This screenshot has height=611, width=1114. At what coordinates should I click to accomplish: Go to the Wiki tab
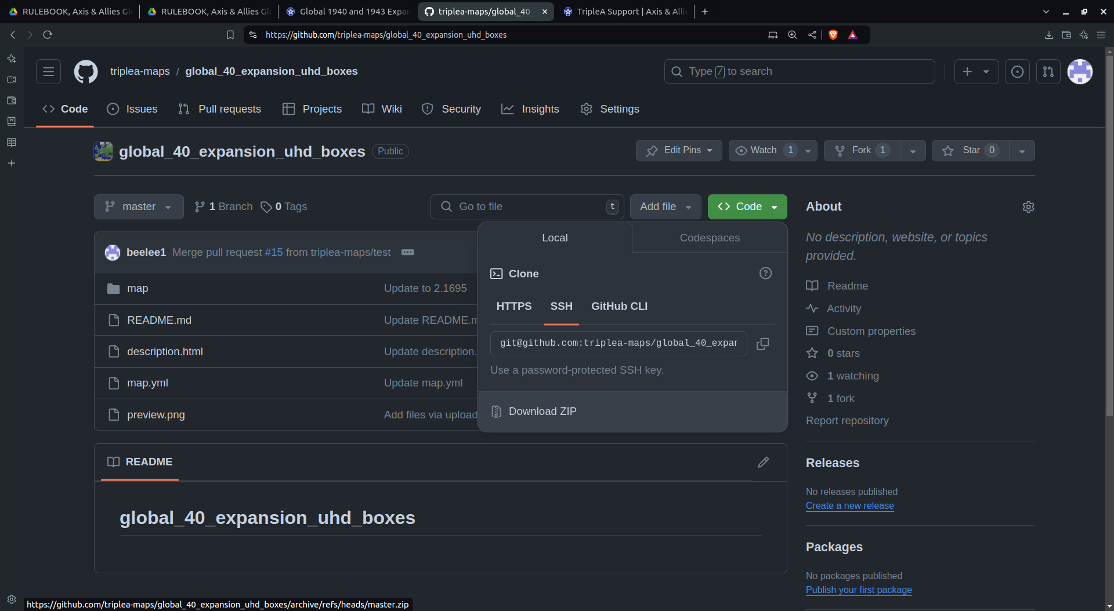click(382, 109)
